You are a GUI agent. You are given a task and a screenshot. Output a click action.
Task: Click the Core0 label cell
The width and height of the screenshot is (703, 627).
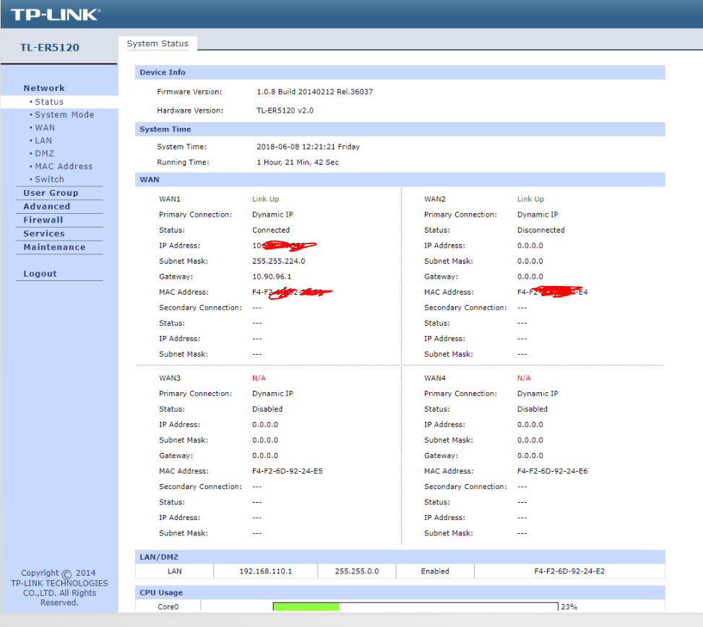(168, 607)
